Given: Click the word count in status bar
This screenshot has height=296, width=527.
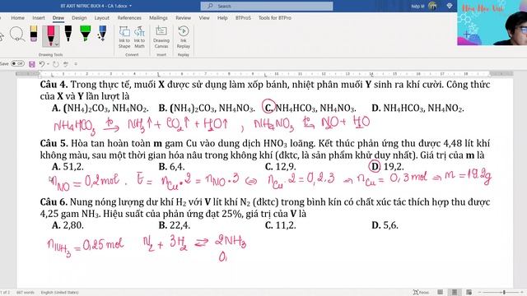Looking at the screenshot, I should (26, 293).
